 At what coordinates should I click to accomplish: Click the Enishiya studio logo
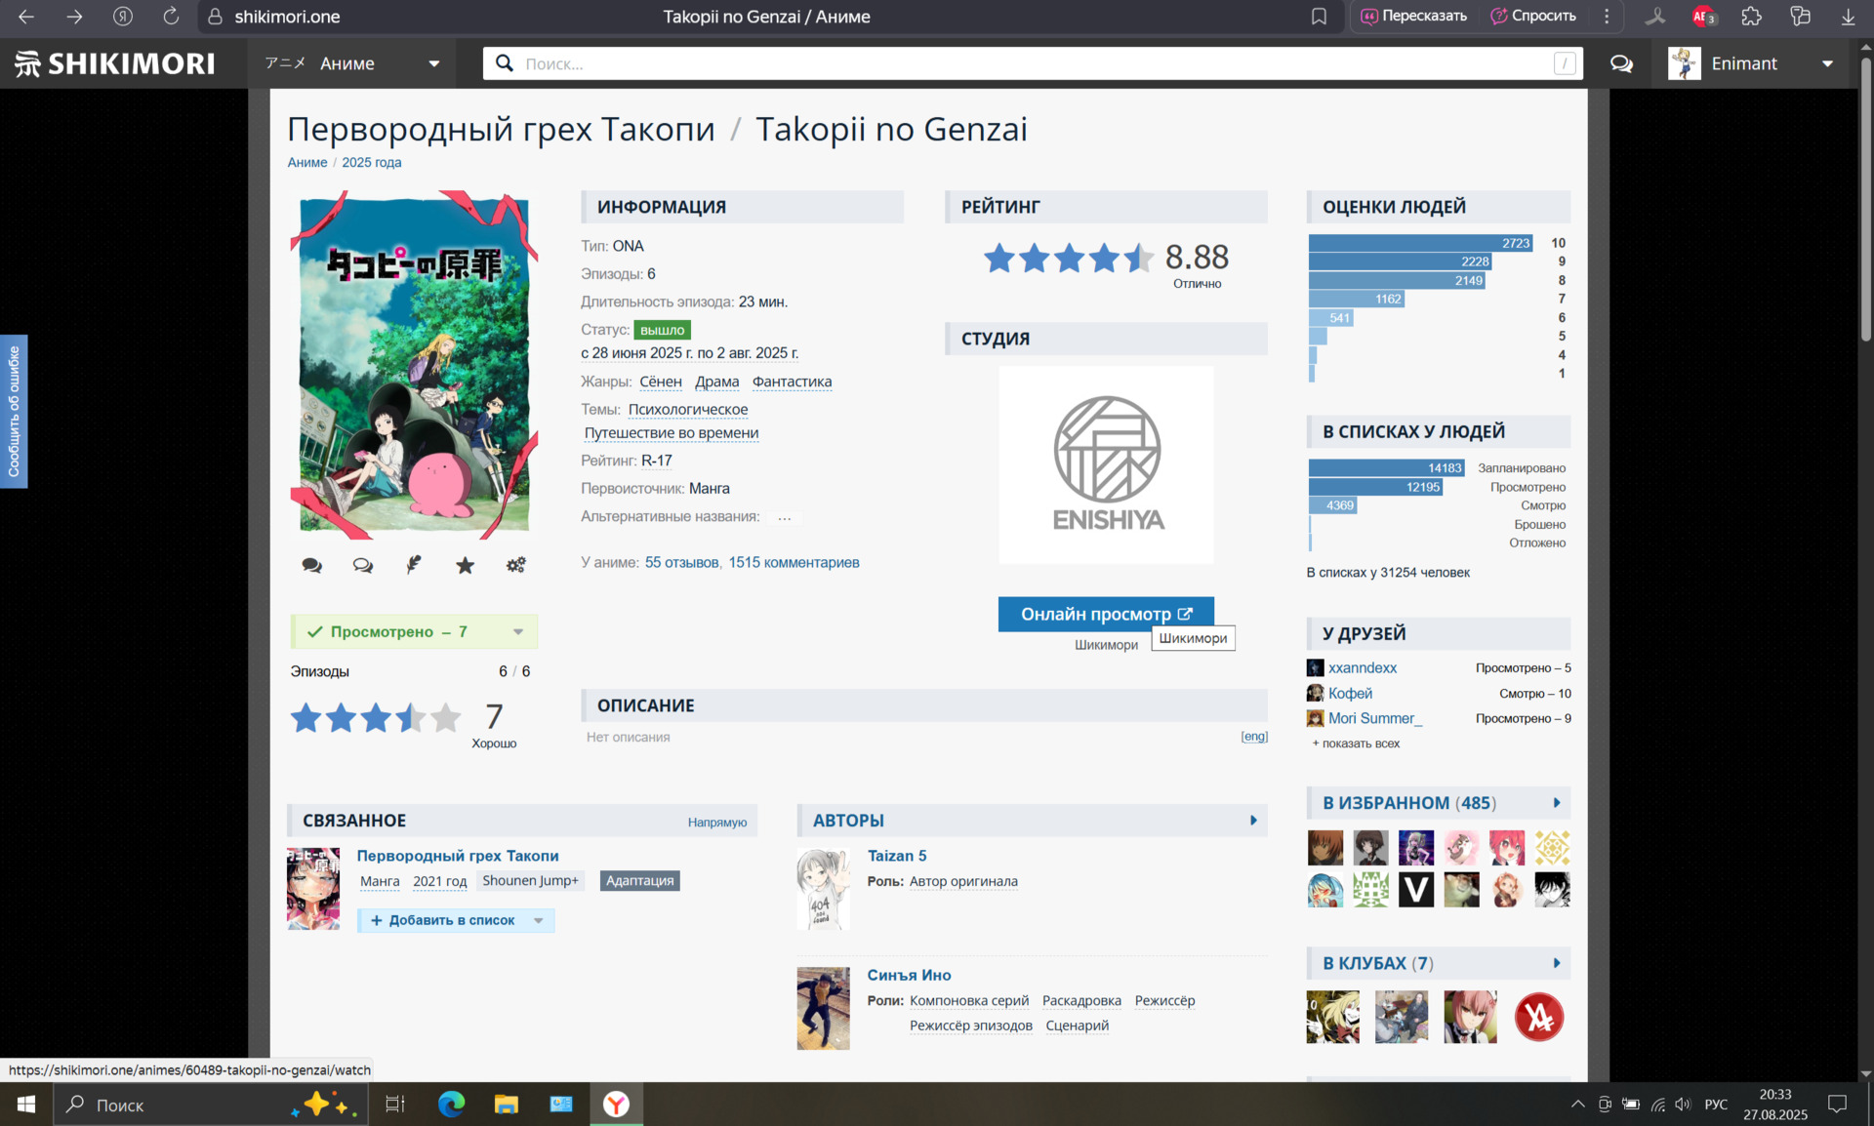coord(1107,464)
